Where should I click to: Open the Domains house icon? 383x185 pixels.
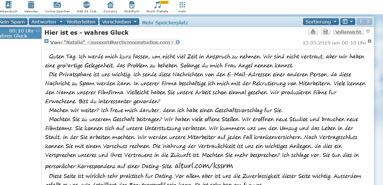coord(110,5)
